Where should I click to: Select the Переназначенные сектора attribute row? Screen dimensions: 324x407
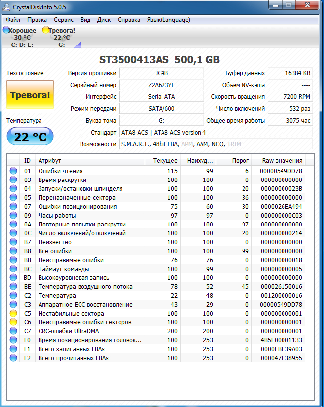(x=78, y=198)
